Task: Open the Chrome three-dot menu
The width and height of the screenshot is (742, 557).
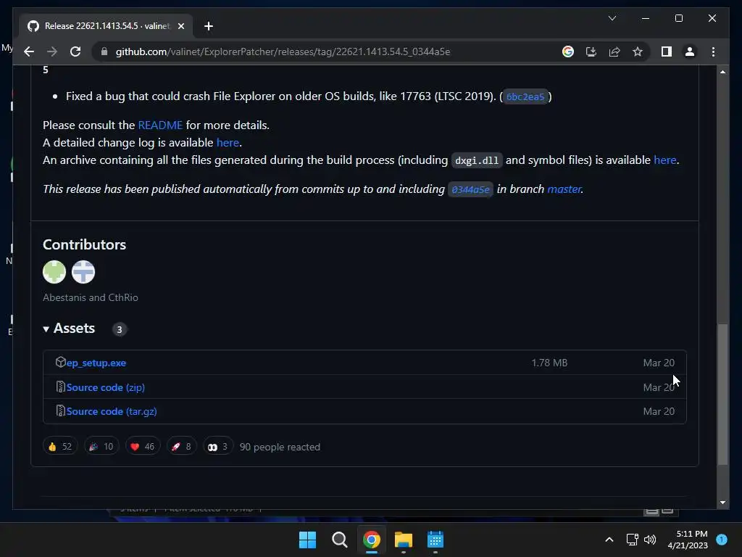Action: click(713, 51)
